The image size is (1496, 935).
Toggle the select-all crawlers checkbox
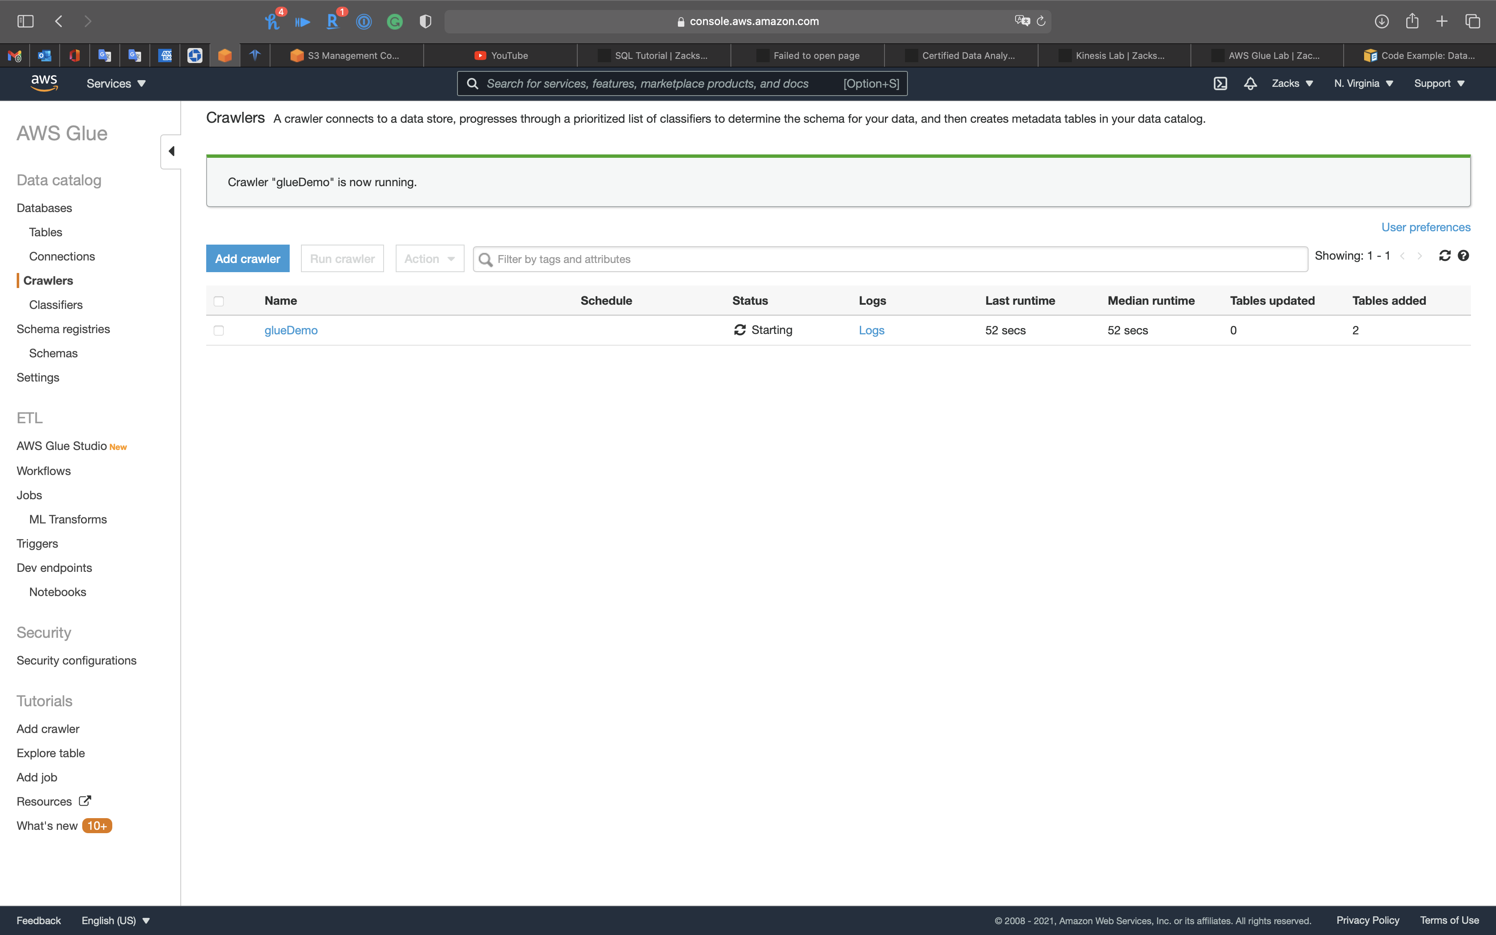219,301
